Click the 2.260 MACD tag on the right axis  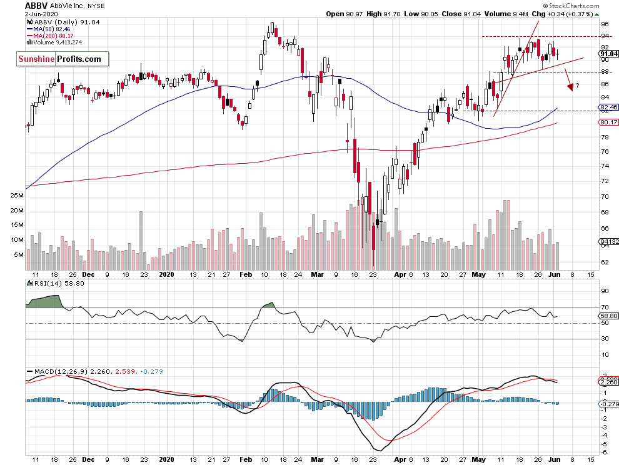609,382
